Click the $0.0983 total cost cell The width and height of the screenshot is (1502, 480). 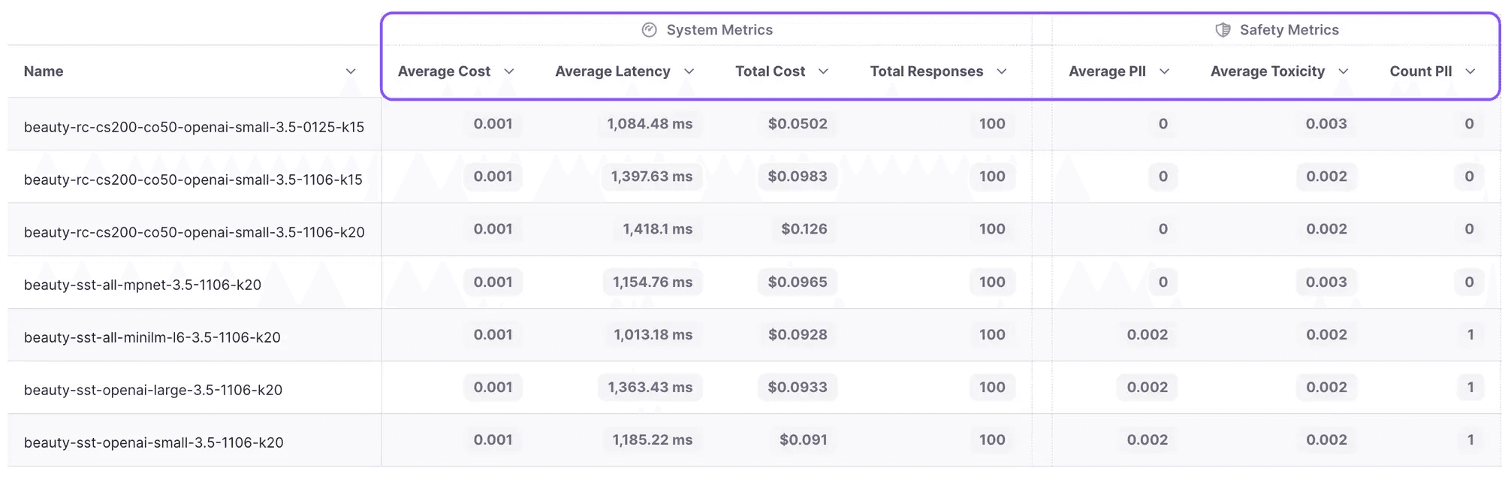tap(798, 177)
